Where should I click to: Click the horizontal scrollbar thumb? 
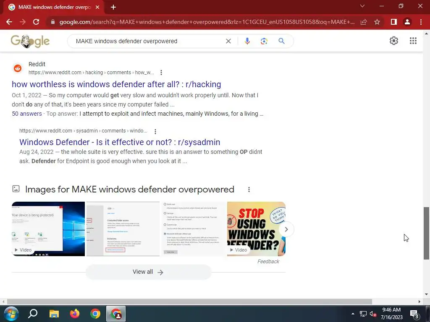tap(189, 301)
